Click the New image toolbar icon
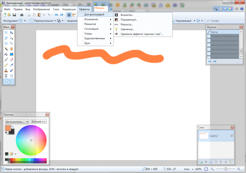The image size is (246, 173). [x=5, y=15]
